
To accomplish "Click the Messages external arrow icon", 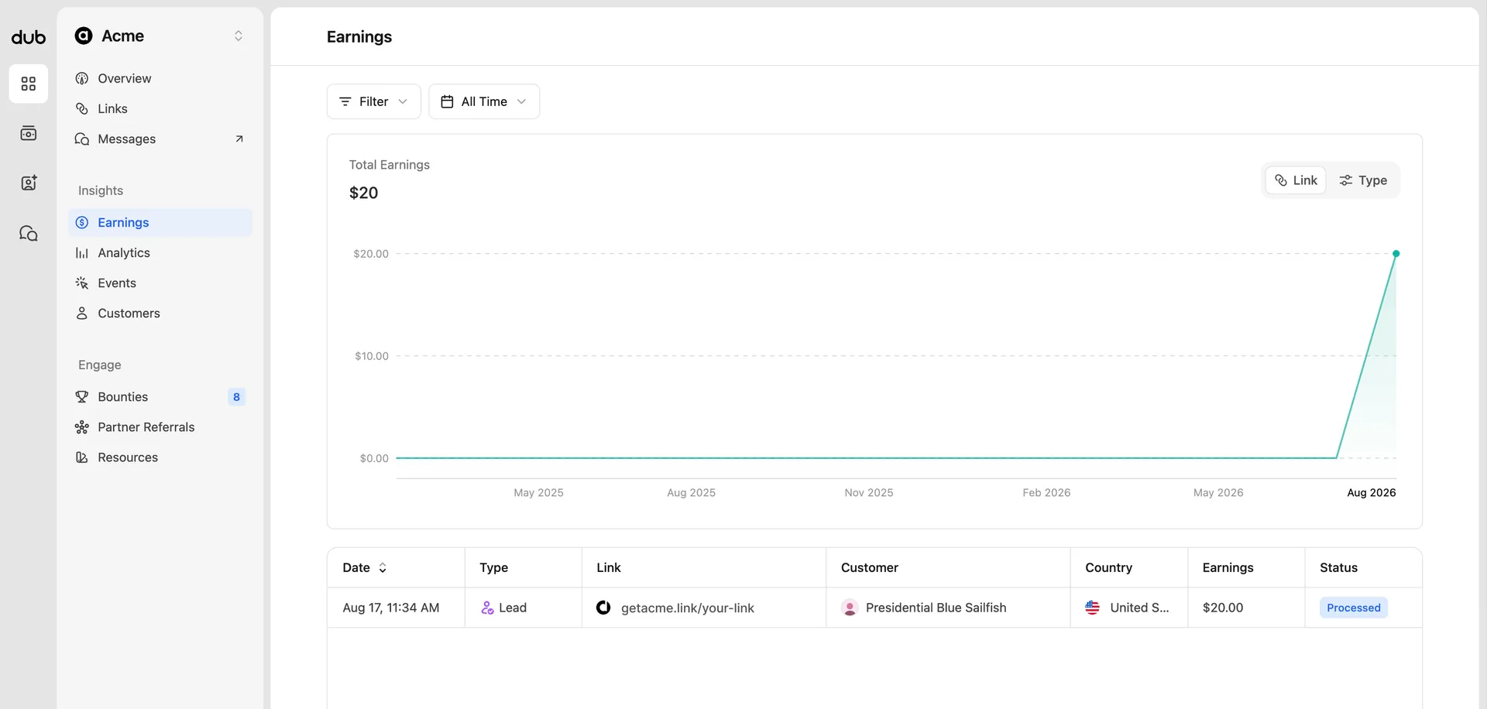I will 239,139.
